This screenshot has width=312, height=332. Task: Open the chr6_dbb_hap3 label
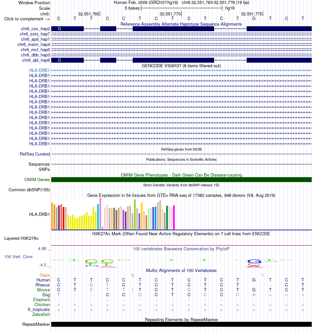pyautogui.click(x=35, y=55)
